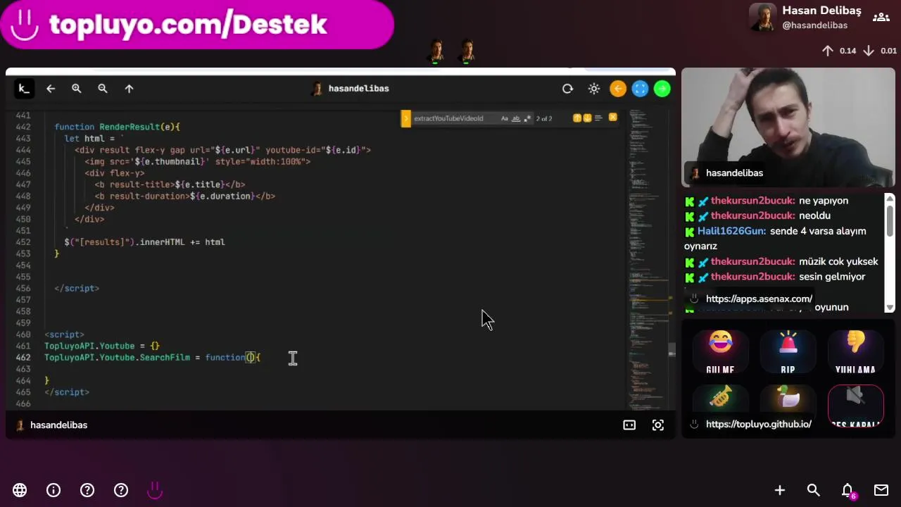The height and width of the screenshot is (507, 901).
Task: Click the first magnifier zoom icon
Action: pos(77,88)
